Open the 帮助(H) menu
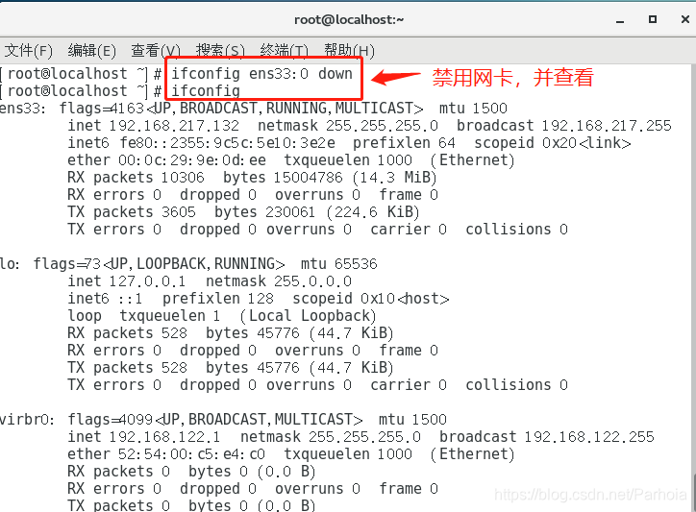Screen dimensions: 696x512 pos(349,51)
